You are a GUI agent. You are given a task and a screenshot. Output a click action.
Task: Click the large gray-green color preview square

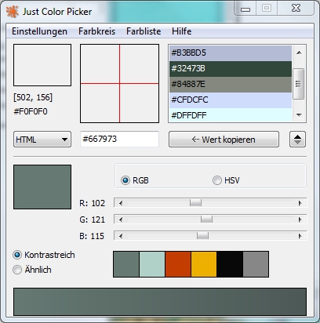(42, 187)
